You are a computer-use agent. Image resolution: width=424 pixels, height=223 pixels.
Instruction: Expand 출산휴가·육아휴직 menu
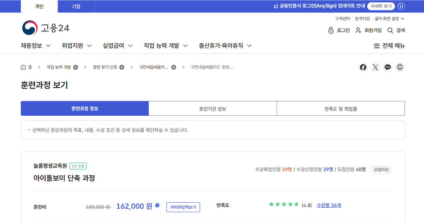click(x=225, y=46)
